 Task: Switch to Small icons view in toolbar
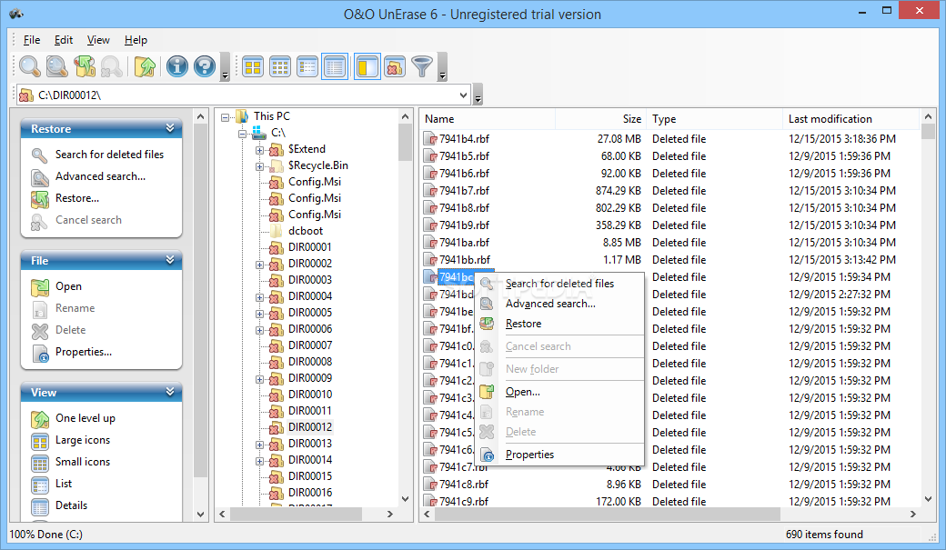[x=280, y=67]
